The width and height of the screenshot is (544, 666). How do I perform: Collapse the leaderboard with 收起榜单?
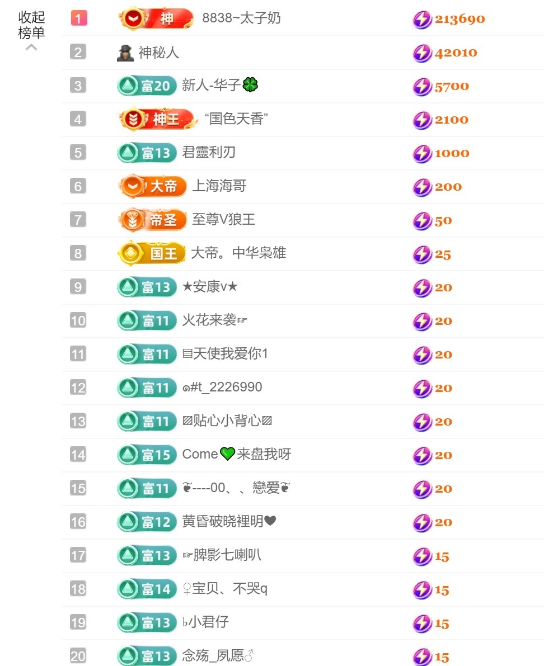[x=31, y=26]
